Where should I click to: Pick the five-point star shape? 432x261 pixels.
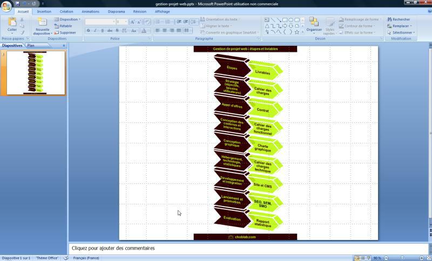click(x=296, y=32)
